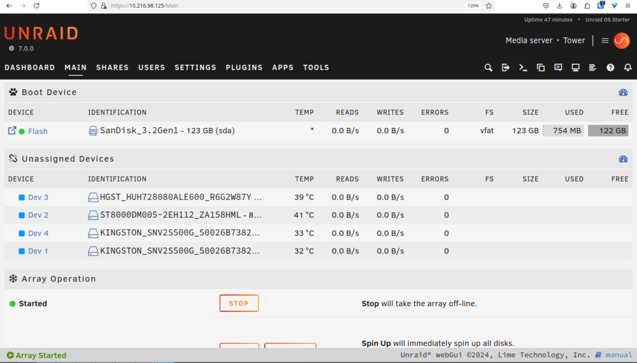Click the version 7.0.0 label

click(x=25, y=48)
